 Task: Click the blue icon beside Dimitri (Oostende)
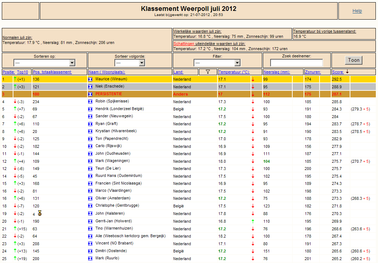(90, 251)
